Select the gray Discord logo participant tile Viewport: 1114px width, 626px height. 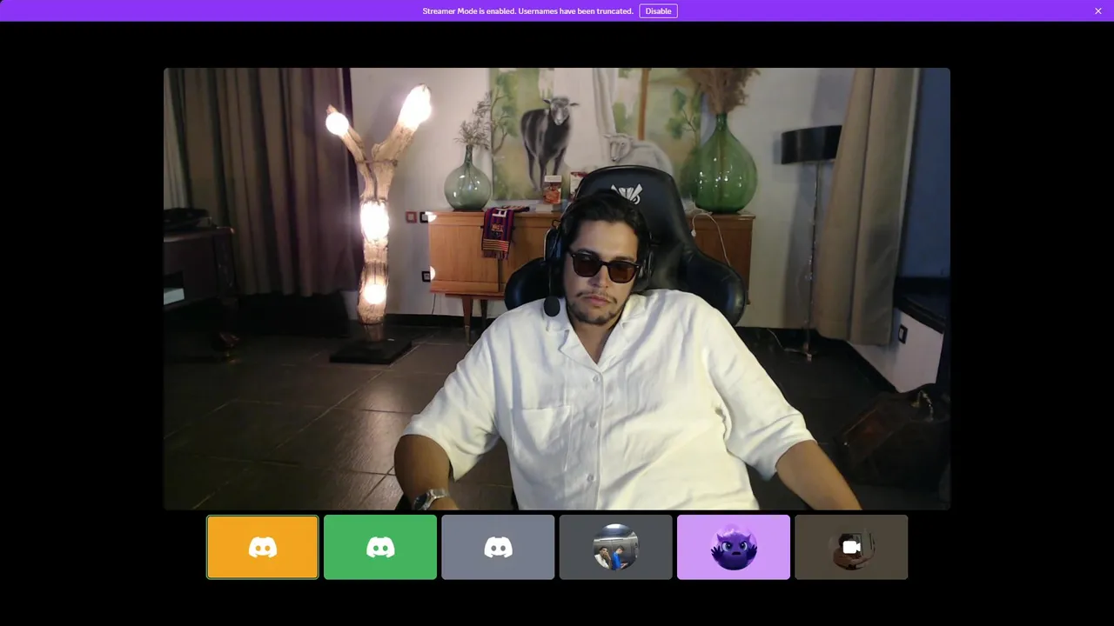coord(498,547)
